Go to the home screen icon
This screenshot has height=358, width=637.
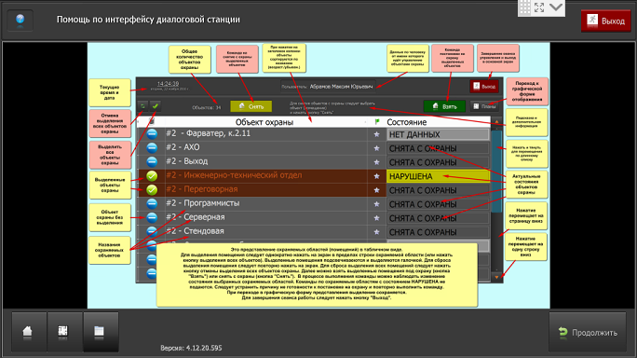(28, 332)
